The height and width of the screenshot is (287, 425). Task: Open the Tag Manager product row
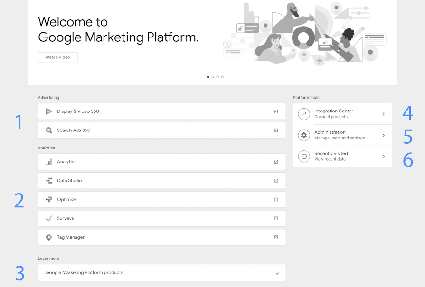[161, 237]
